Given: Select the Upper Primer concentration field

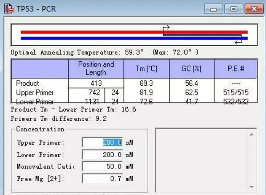Looking at the screenshot, I should click(x=102, y=142).
